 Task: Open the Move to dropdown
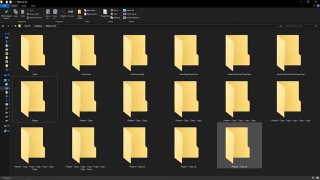48,14
